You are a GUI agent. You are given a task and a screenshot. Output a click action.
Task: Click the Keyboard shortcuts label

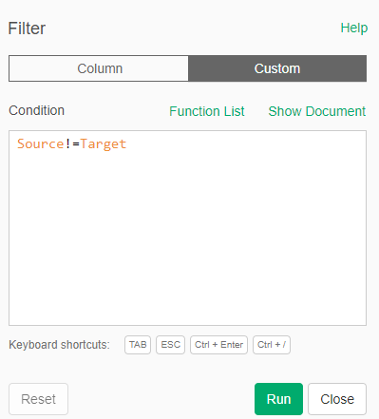[59, 345]
